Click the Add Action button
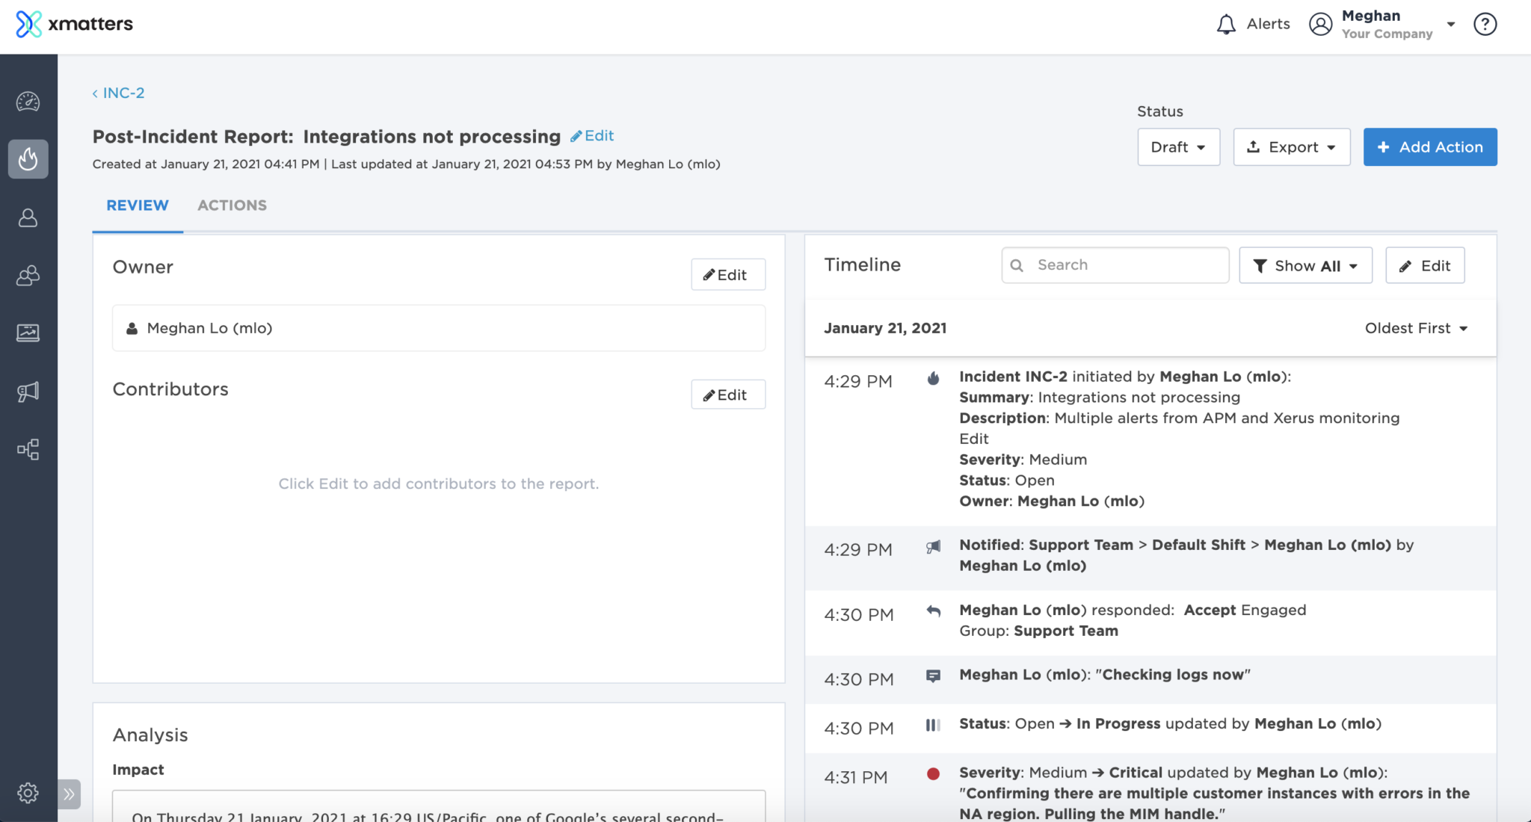The image size is (1531, 822). 1429,146
